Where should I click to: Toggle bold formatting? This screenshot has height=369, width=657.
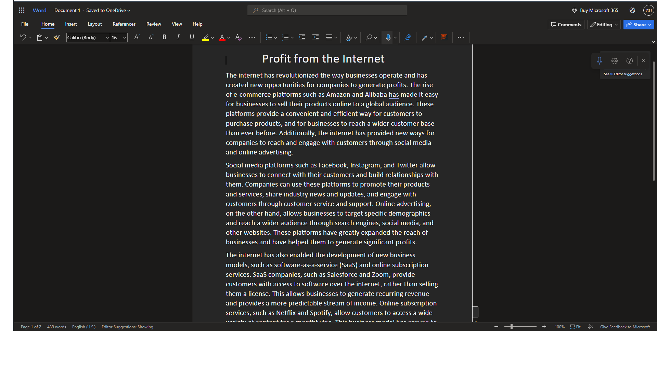tap(165, 37)
